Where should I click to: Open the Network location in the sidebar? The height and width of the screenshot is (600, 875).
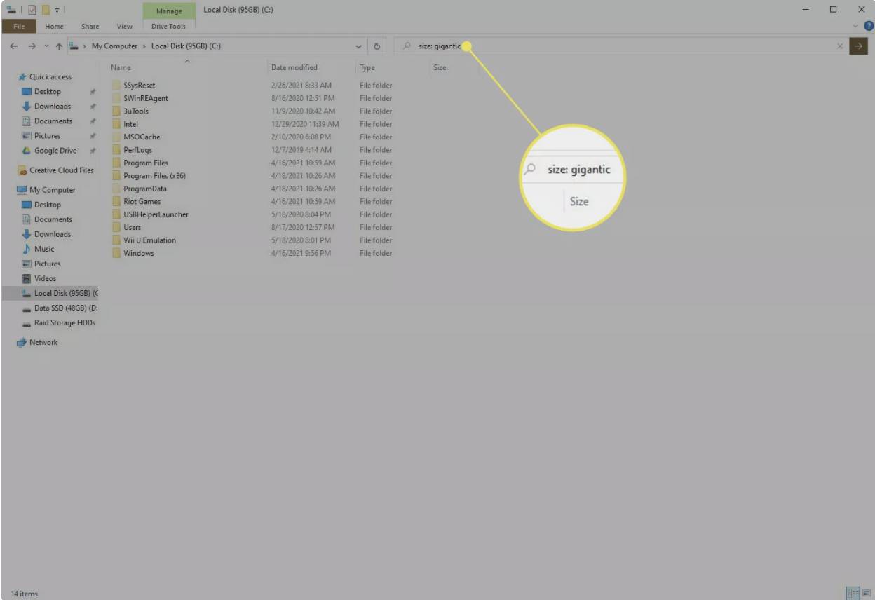point(43,343)
